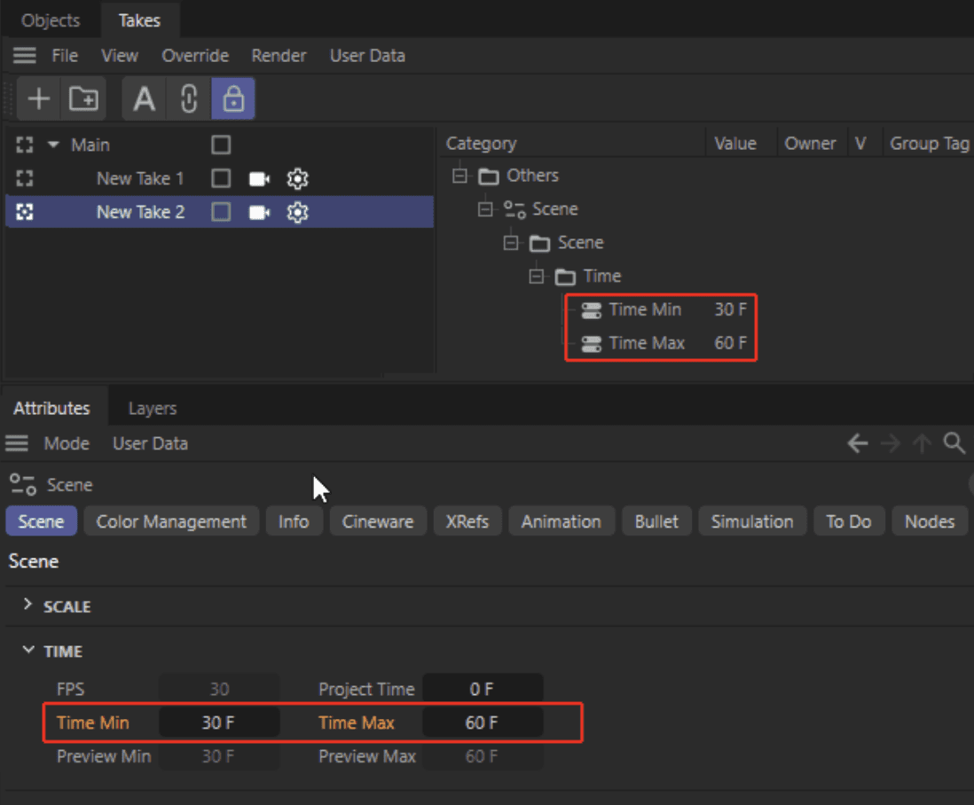The height and width of the screenshot is (805, 974).
Task: Collapse the Main take tree arrow
Action: (x=53, y=145)
